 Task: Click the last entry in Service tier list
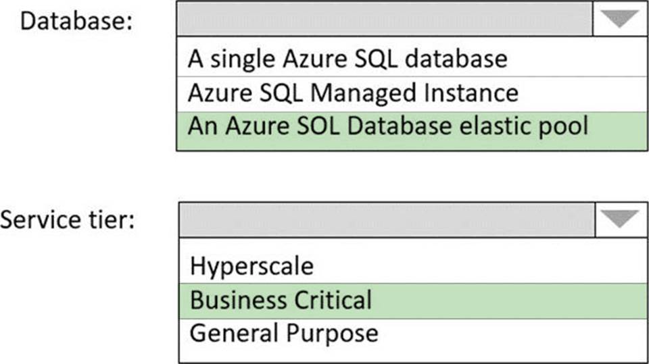click(x=284, y=333)
